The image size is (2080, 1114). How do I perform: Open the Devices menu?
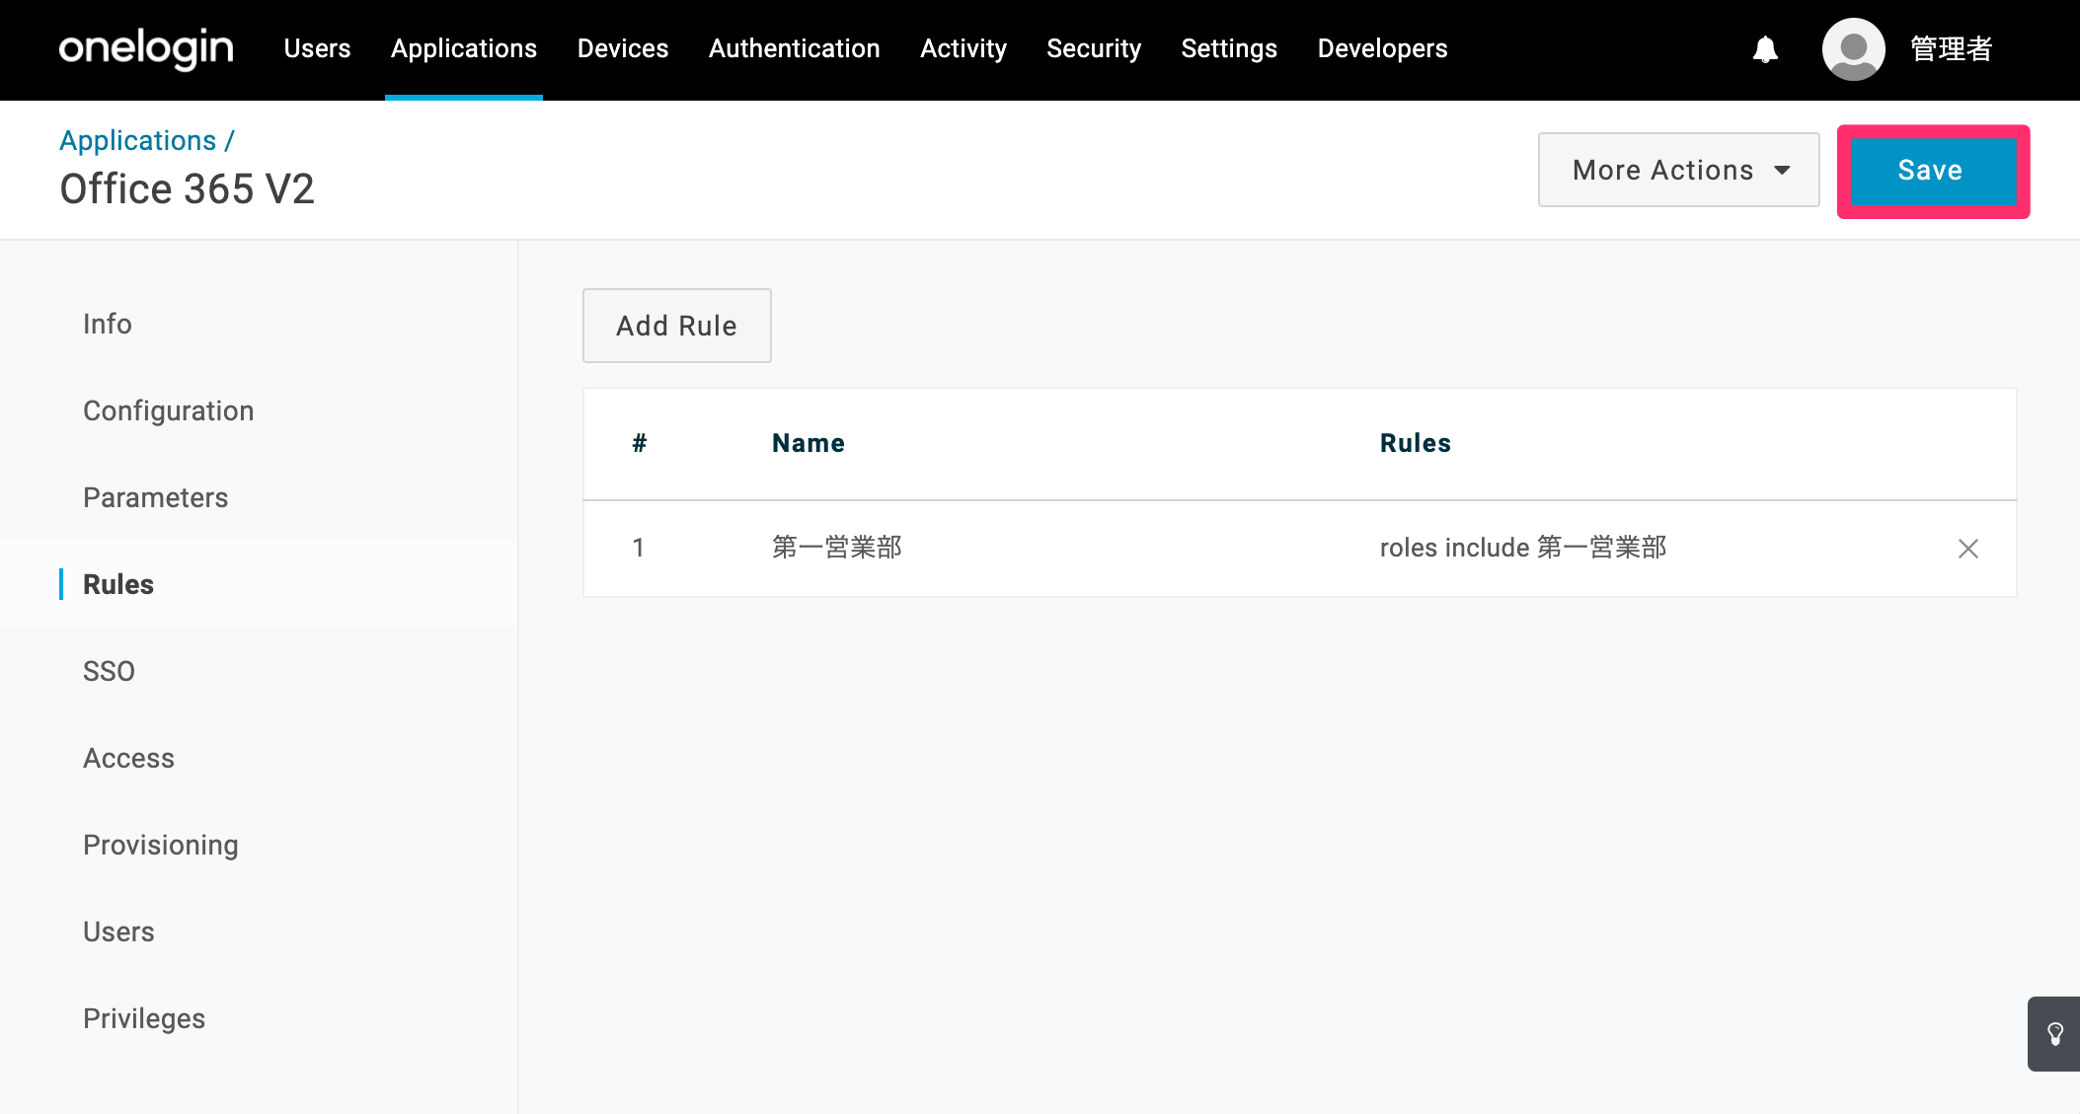623,48
